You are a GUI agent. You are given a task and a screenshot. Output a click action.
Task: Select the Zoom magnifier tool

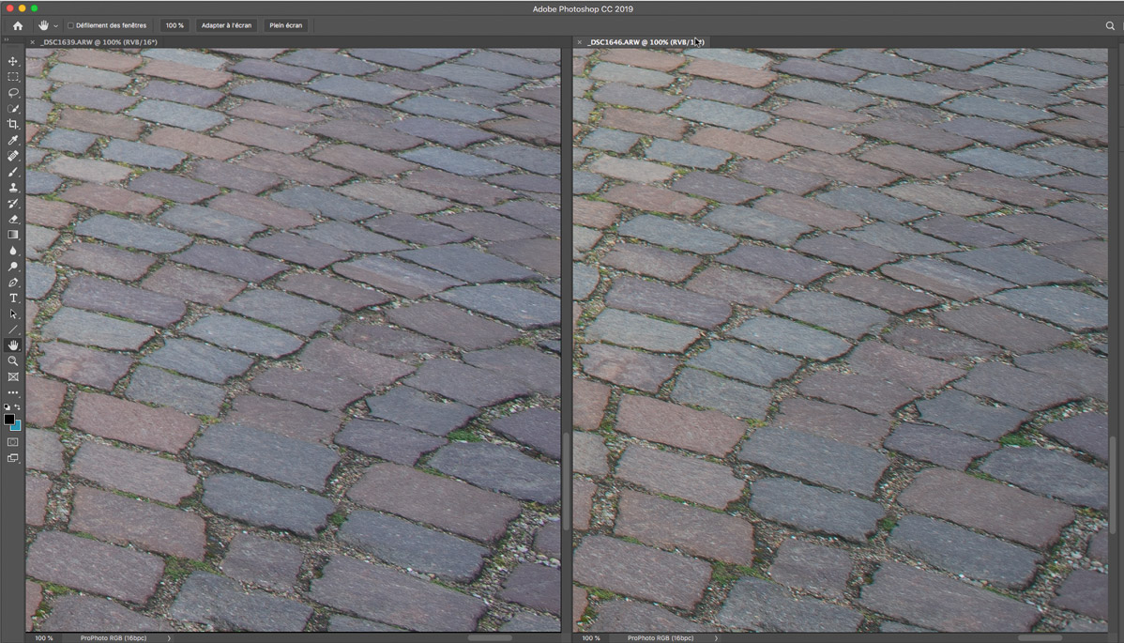13,361
